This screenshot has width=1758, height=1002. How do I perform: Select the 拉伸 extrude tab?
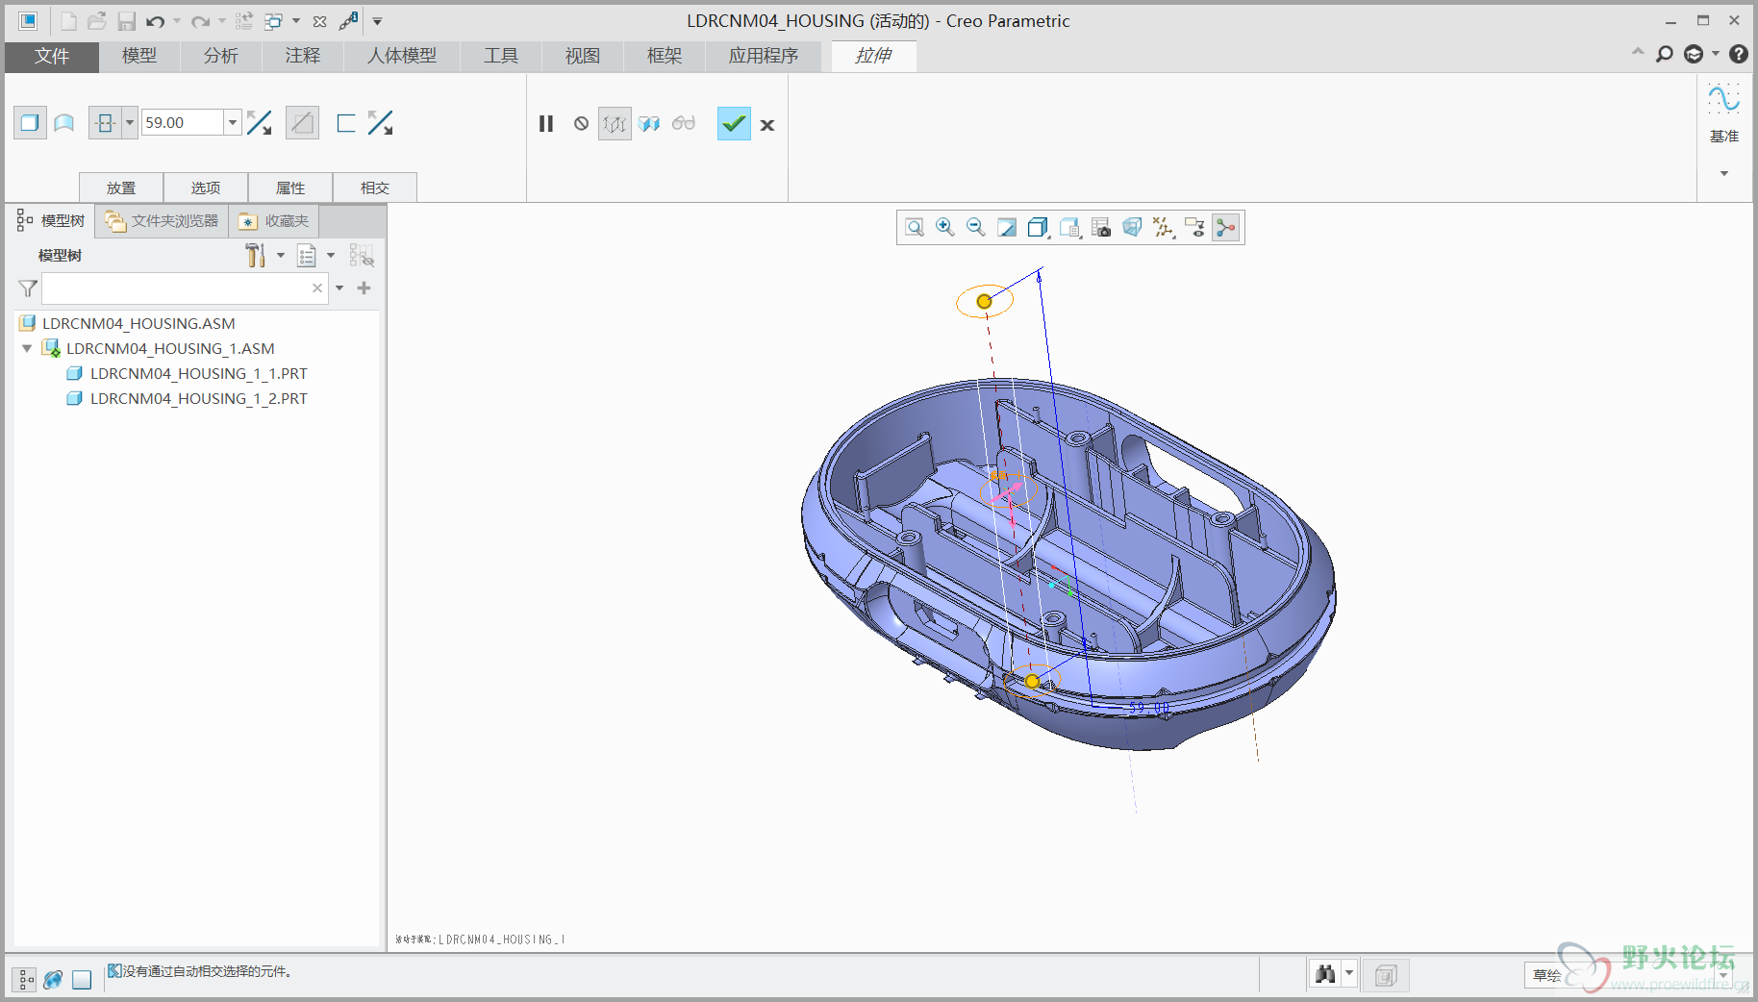coord(874,56)
